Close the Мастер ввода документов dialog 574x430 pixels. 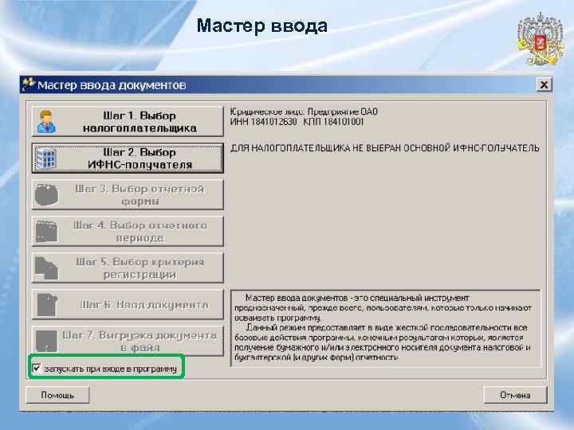click(x=544, y=85)
